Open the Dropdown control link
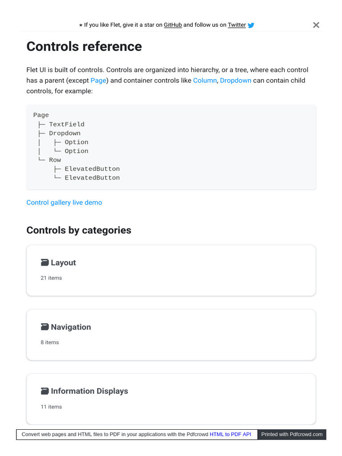The image size is (342, 456). (236, 81)
